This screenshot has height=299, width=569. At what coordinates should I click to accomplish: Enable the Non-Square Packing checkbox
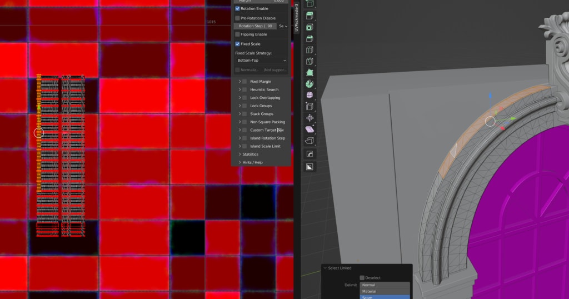tap(244, 122)
